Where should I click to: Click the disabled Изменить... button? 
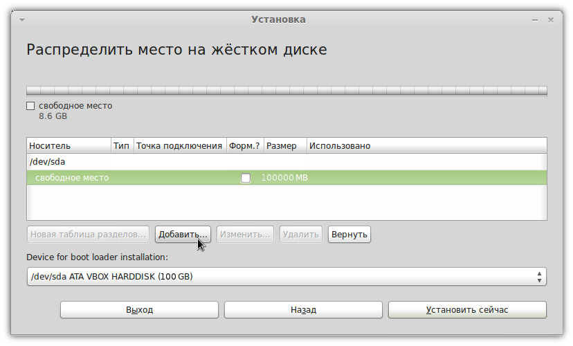point(245,234)
